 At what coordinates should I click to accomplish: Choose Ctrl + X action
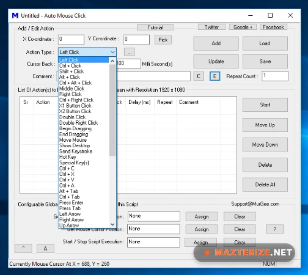coord(84,174)
